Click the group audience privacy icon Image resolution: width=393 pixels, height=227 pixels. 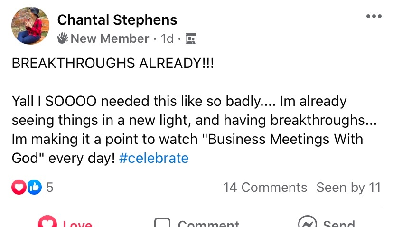[191, 38]
